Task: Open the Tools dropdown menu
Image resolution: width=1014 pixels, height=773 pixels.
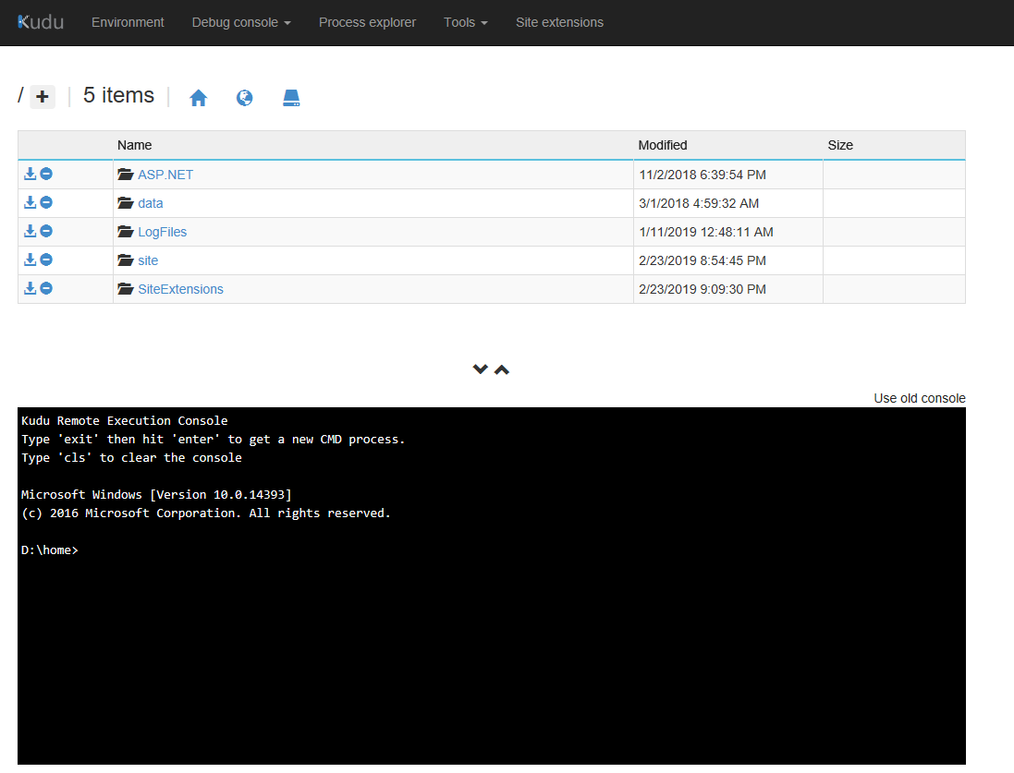Action: [x=465, y=22]
